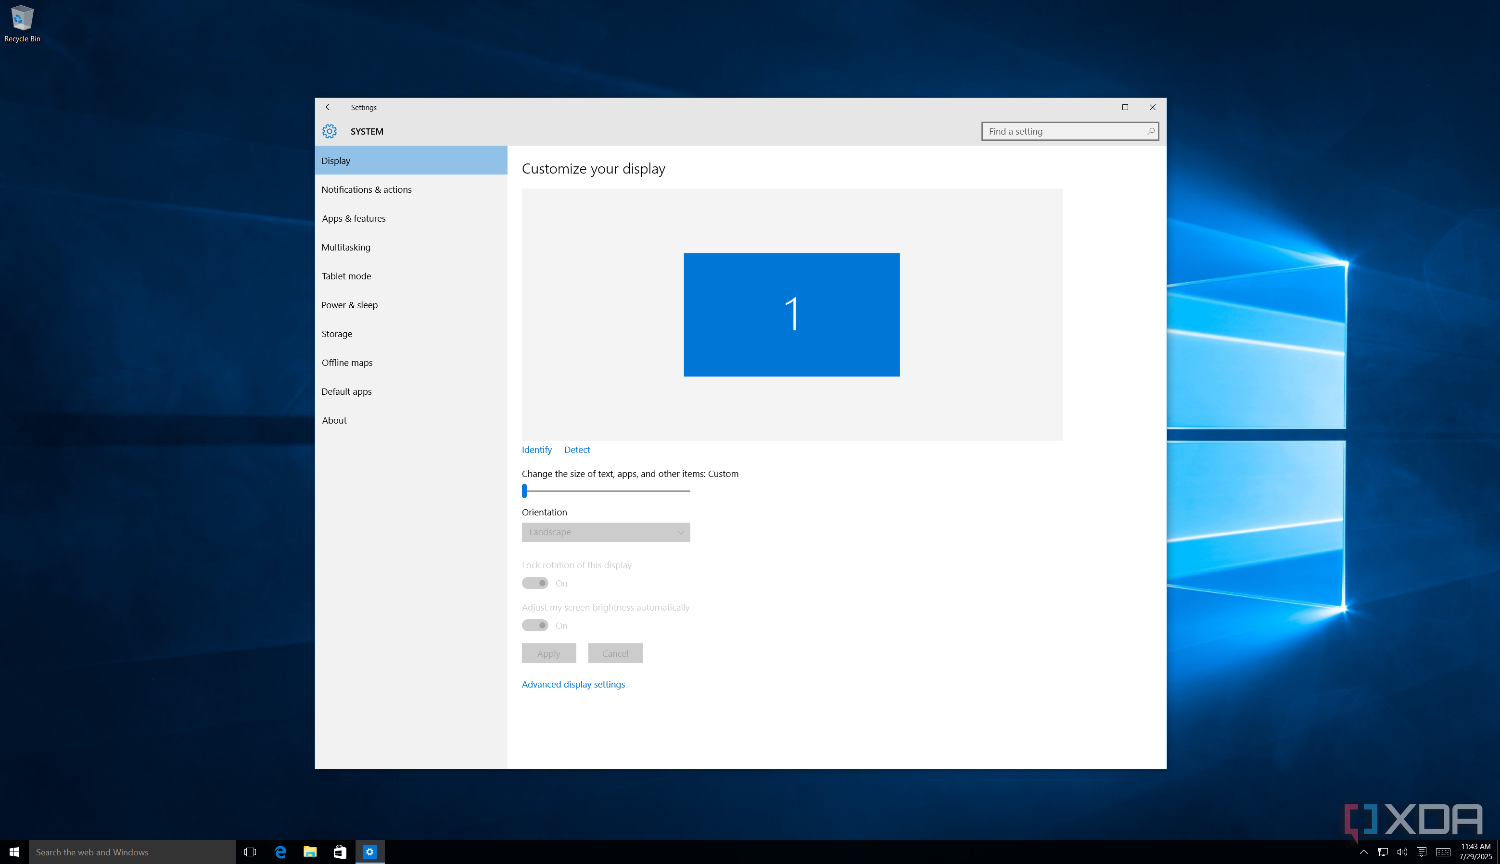
Task: Open the Recycle Bin desktop icon
Action: (23, 24)
